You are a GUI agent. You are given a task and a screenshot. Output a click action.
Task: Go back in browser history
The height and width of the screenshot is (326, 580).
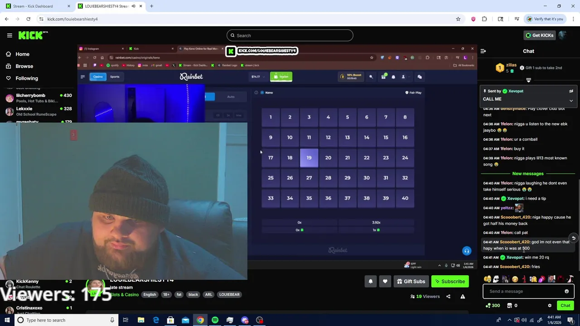[6, 19]
